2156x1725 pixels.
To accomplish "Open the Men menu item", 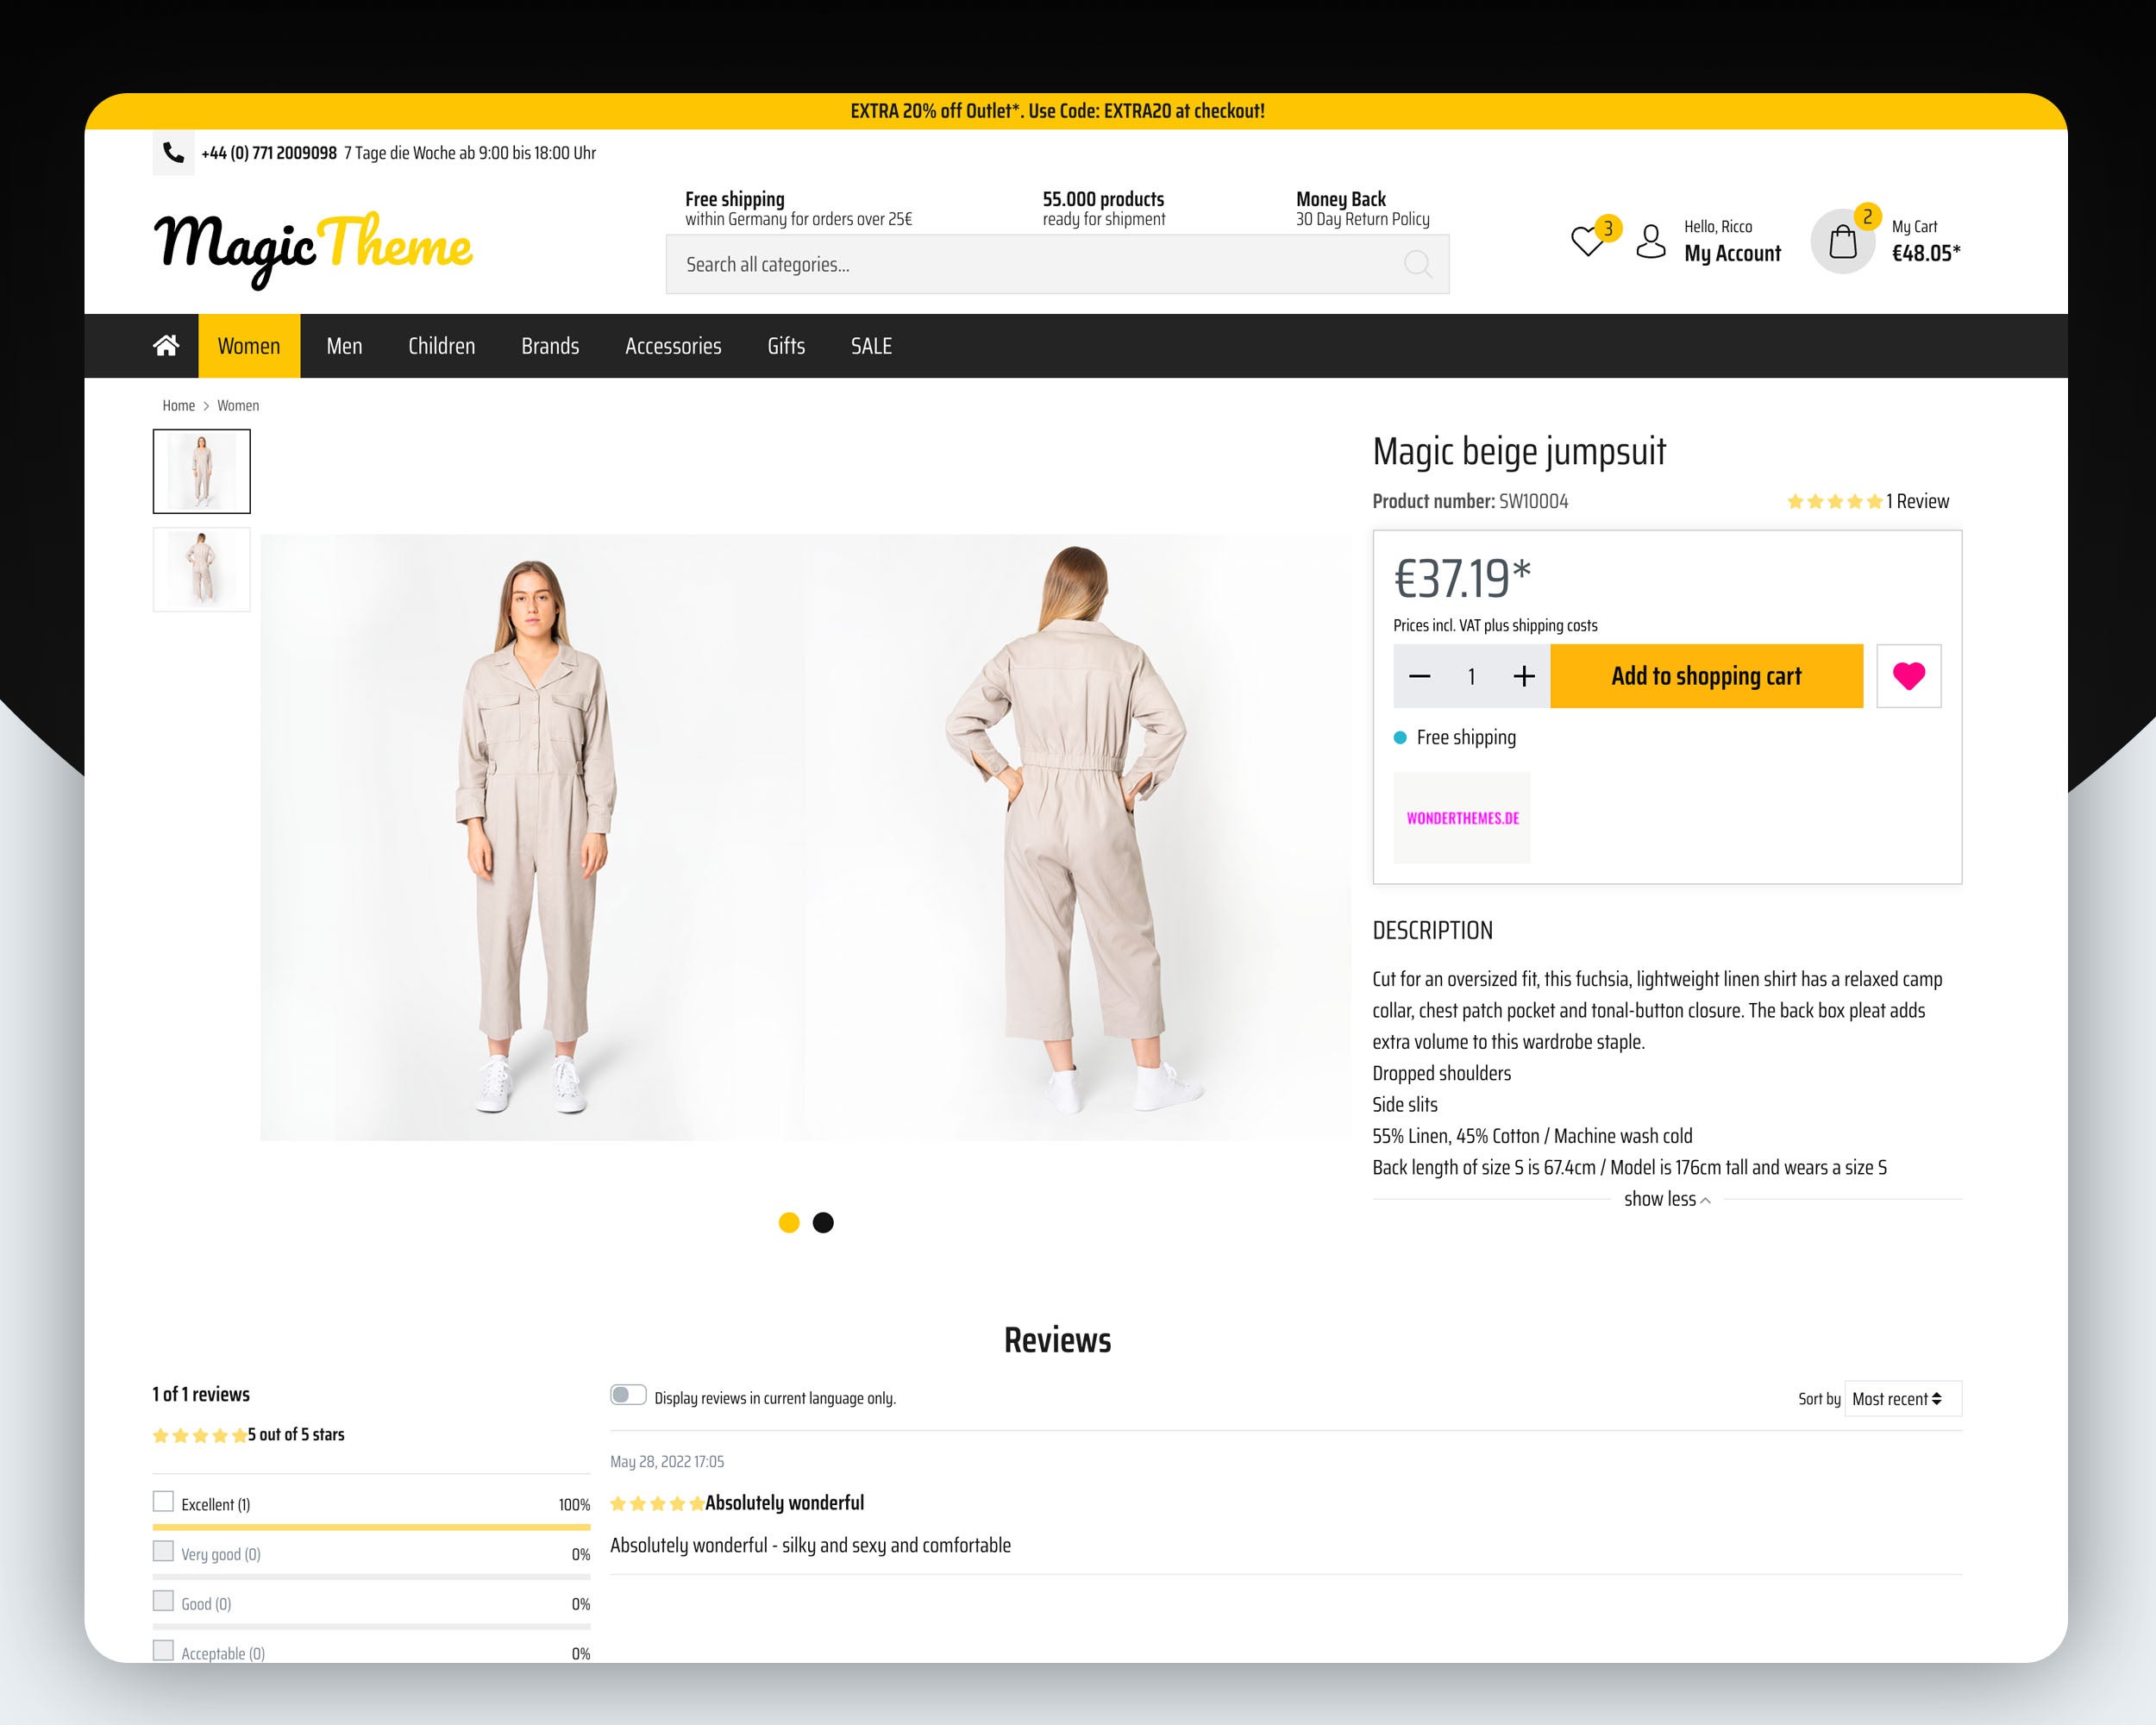I will [x=344, y=346].
